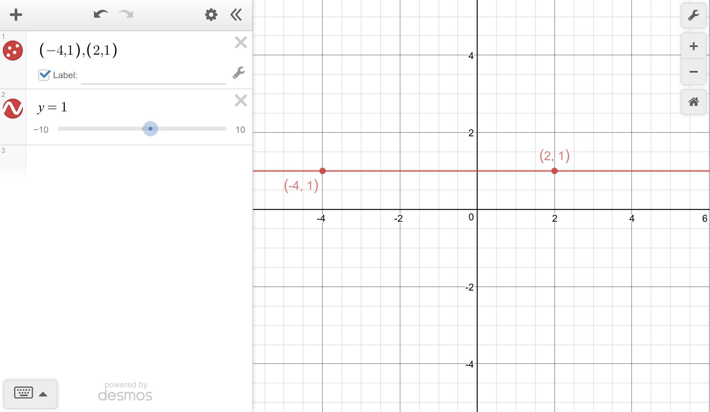The width and height of the screenshot is (710, 412).
Task: Reset view with the home icon
Action: (x=693, y=102)
